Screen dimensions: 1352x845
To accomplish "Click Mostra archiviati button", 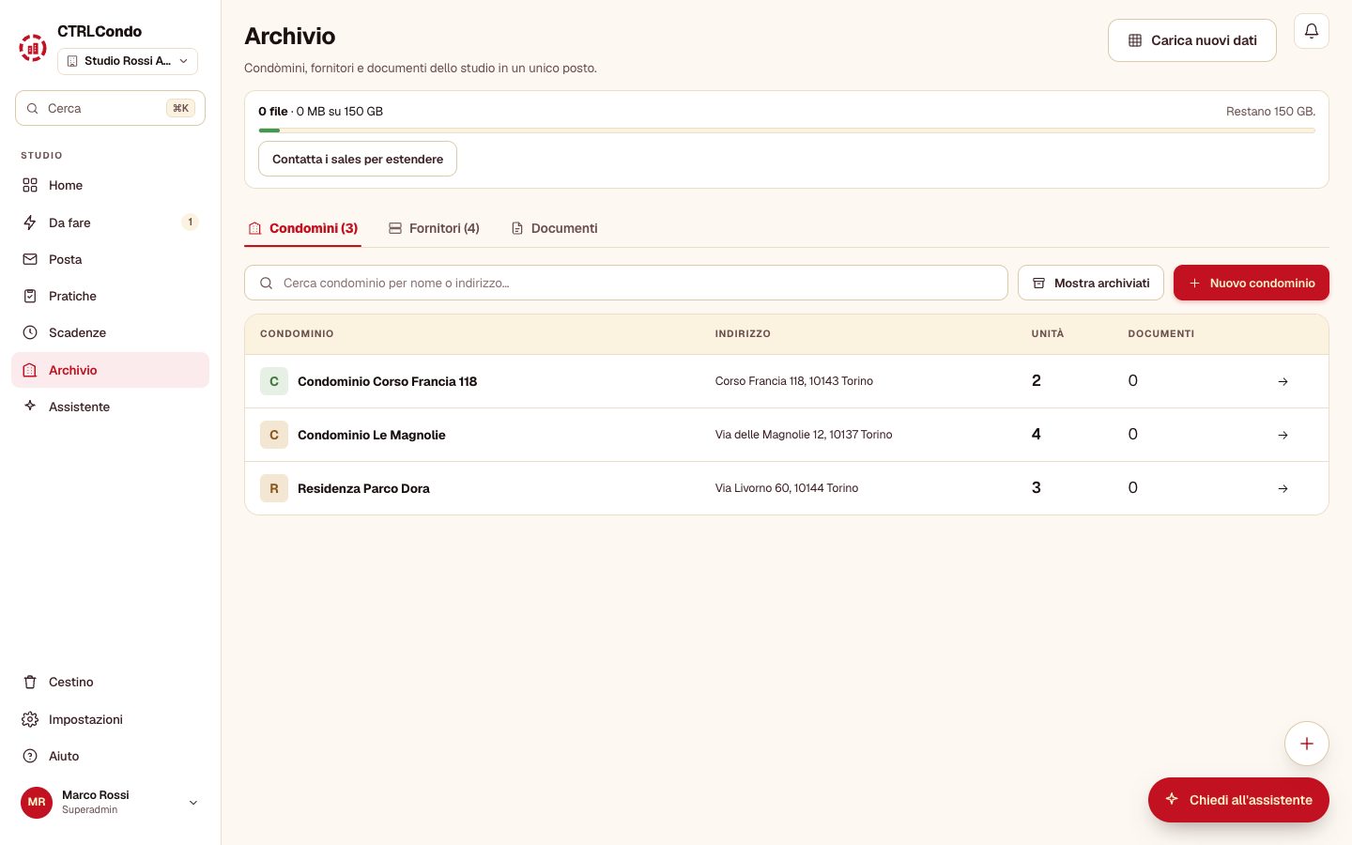I will (1091, 283).
